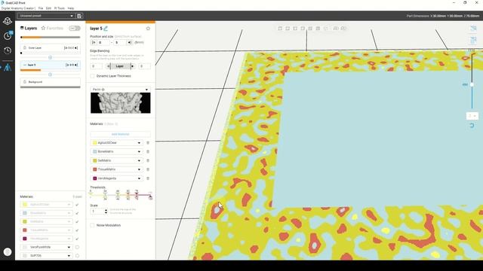Enable Noise Modulation checkbox
This screenshot has width=483, height=271.
click(92, 225)
